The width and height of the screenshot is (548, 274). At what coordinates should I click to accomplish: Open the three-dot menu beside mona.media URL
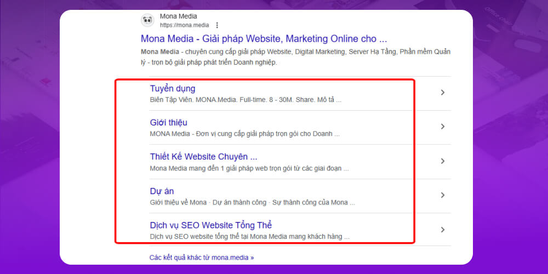click(217, 25)
